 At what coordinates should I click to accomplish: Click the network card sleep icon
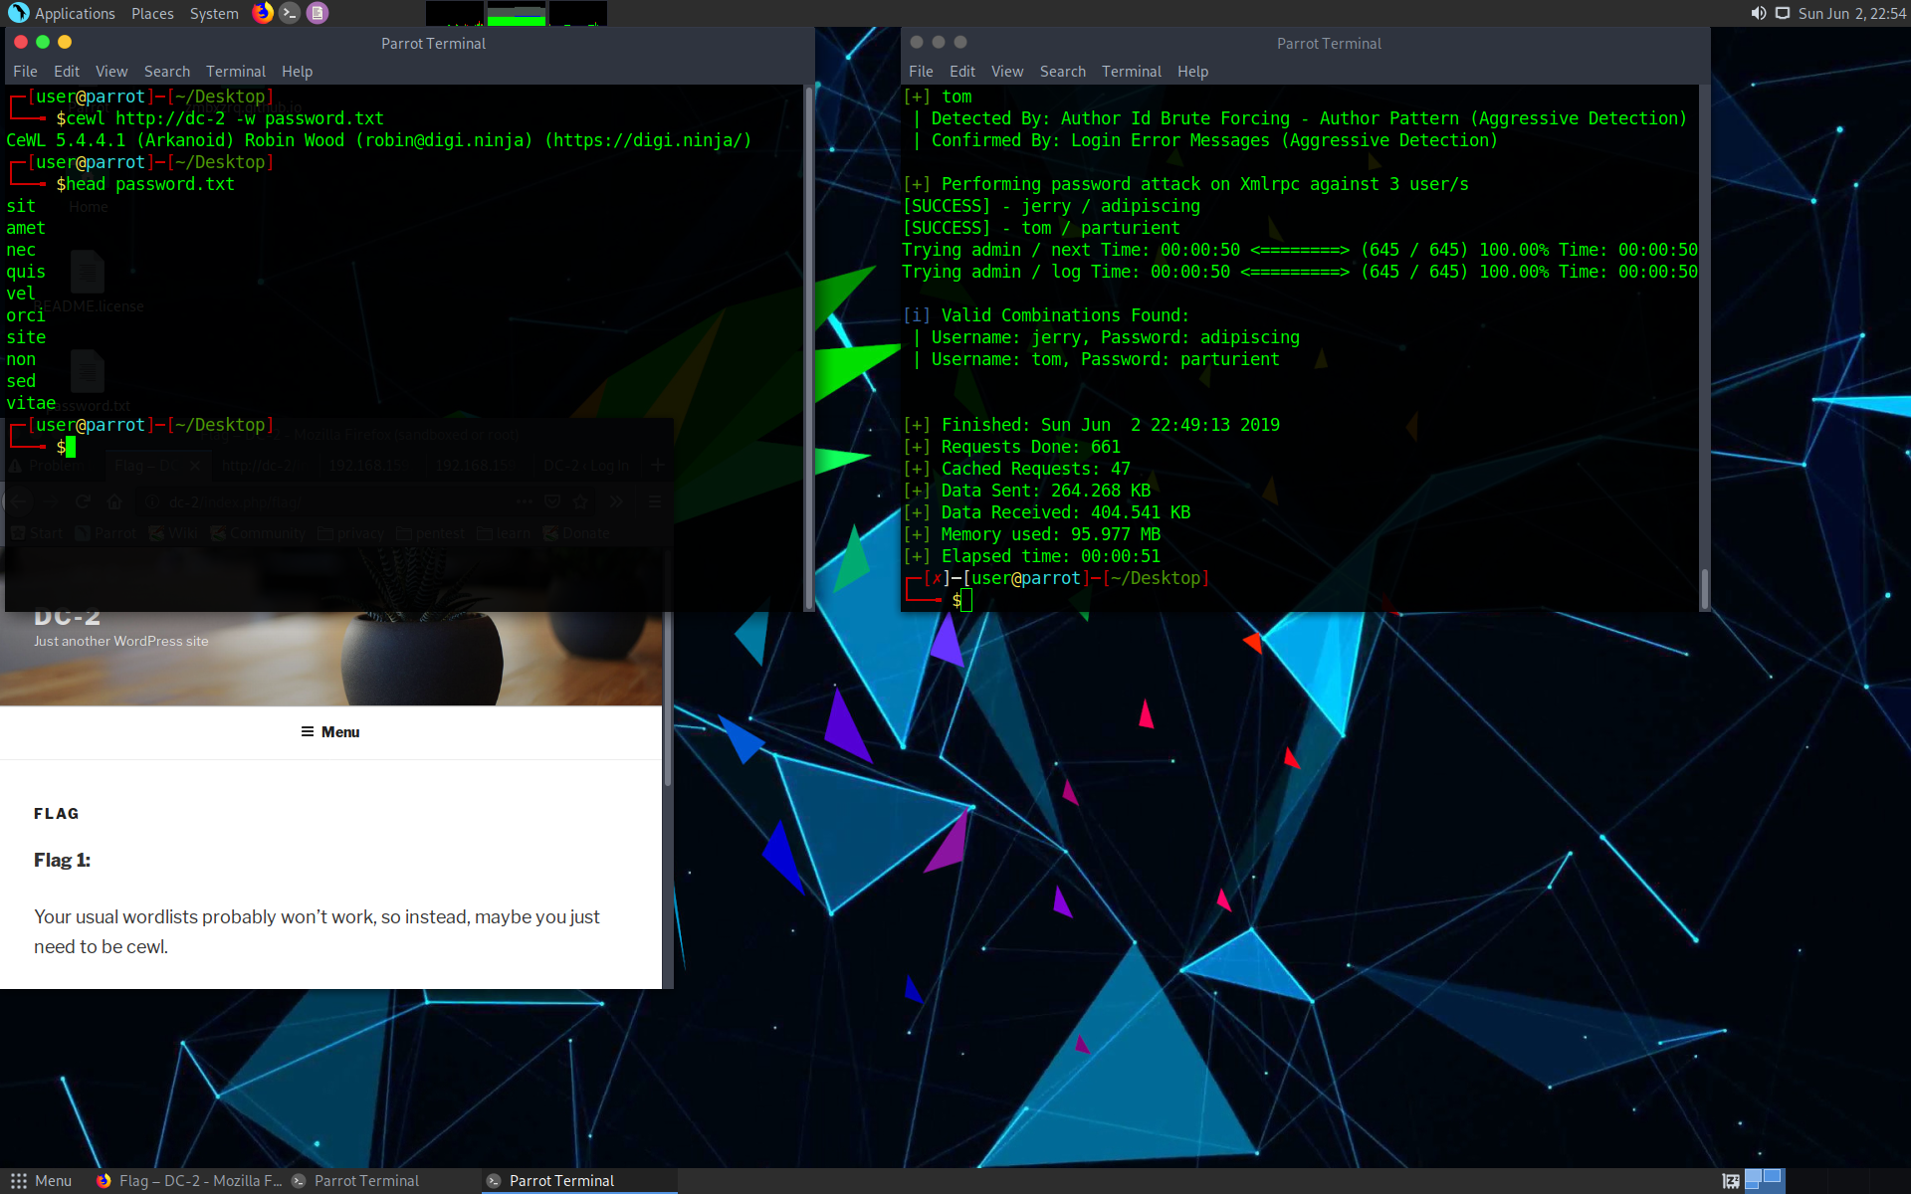coord(1731,1181)
